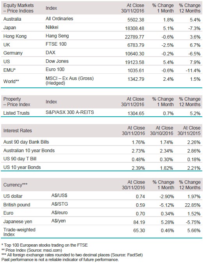Click the Equity Markets Price Indices header
The image size is (203, 263).
click(x=18, y=8)
